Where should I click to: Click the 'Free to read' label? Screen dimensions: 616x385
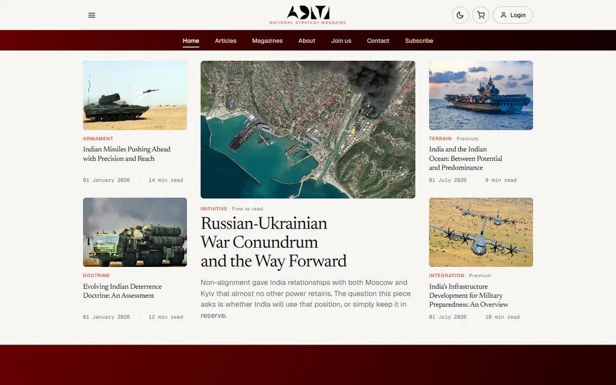[x=248, y=209]
